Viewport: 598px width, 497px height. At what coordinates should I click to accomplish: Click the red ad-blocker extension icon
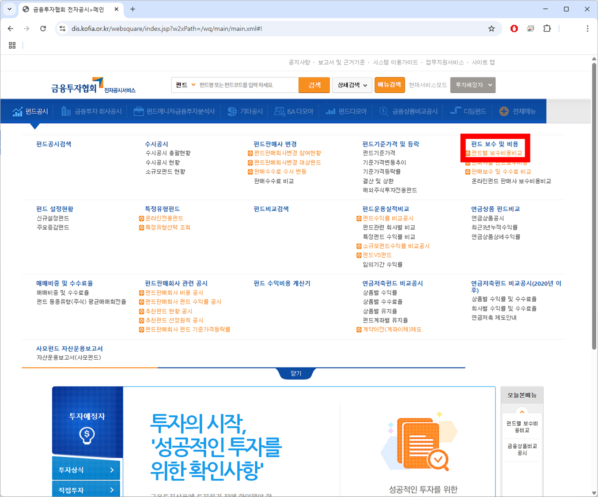point(514,29)
